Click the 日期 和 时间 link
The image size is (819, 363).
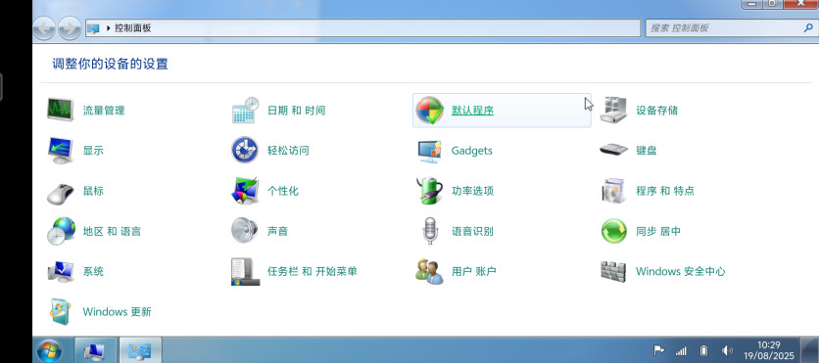point(296,111)
